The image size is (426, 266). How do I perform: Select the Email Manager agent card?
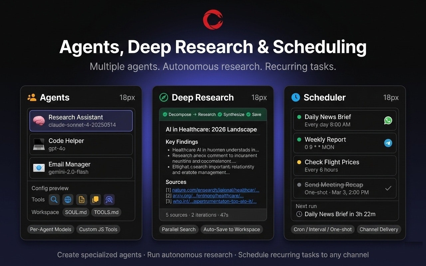[81, 168]
